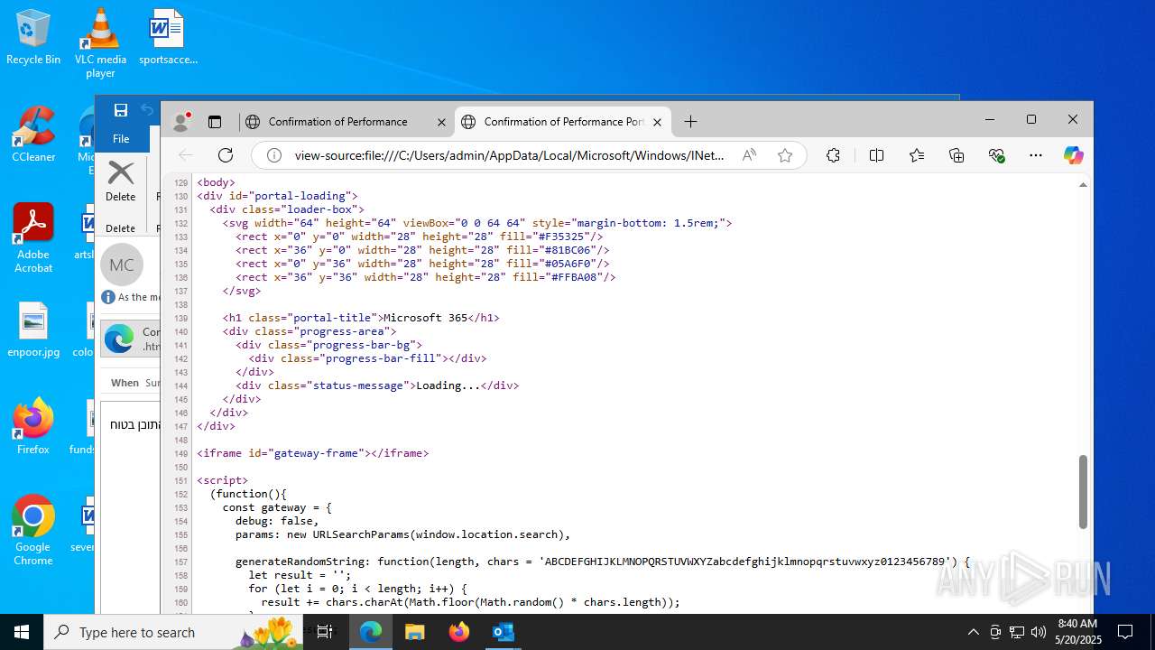The height and width of the screenshot is (650, 1155).
Task: Open the Copilot sidebar icon
Action: (1073, 155)
